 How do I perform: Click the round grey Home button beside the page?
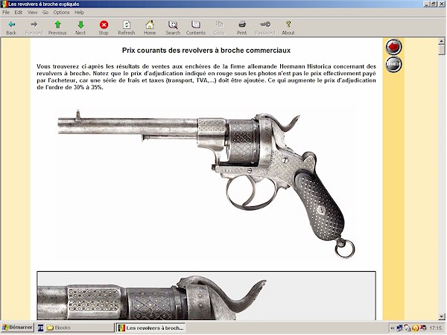click(x=393, y=64)
